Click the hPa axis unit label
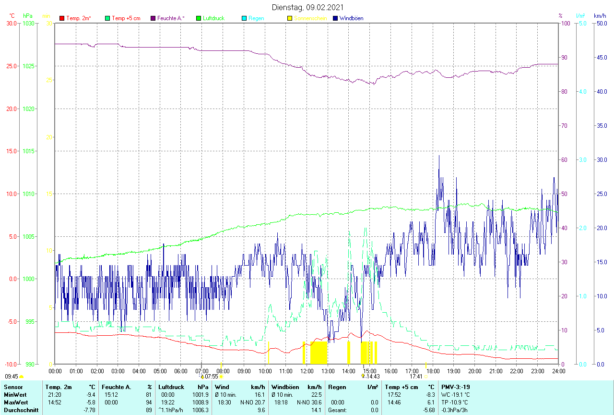Screen dimensions: 614x415 coord(27,16)
